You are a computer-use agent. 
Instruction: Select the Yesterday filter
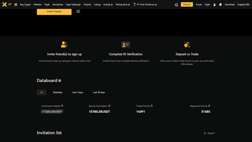(x=57, y=92)
